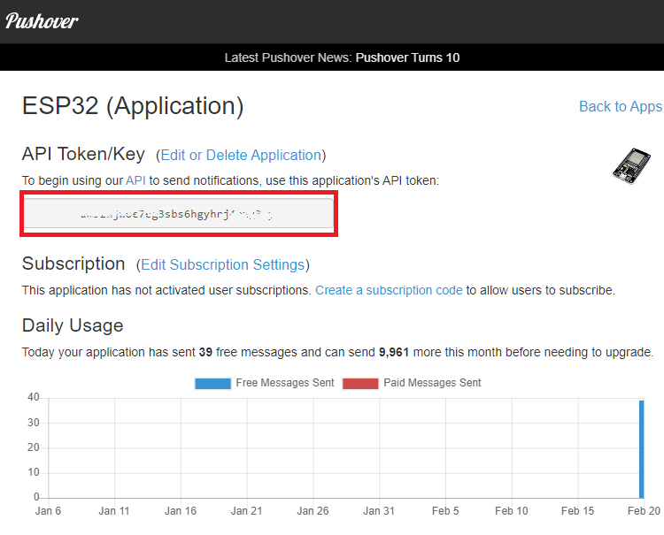
Task: Click the Jan 6 axis label
Action: (48, 511)
